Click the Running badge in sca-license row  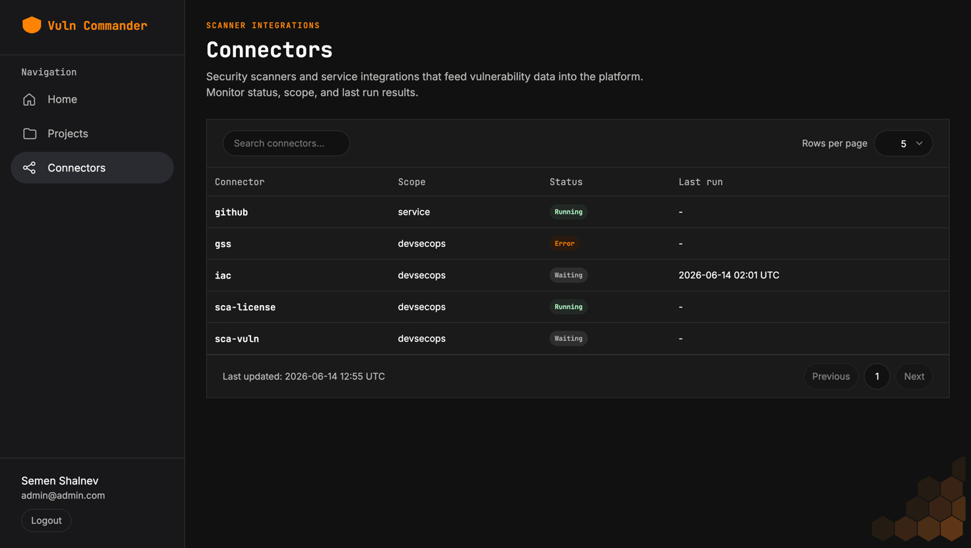[568, 307]
